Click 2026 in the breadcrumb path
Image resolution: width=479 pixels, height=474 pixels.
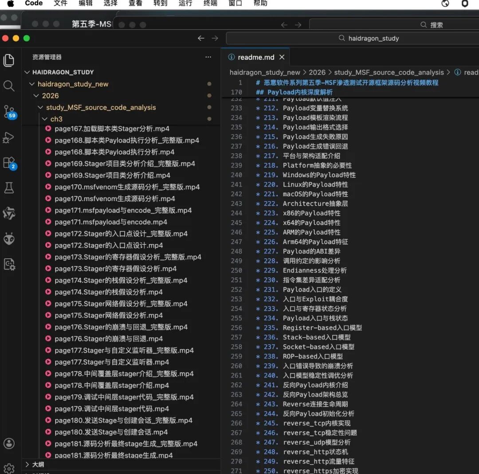pos(317,72)
